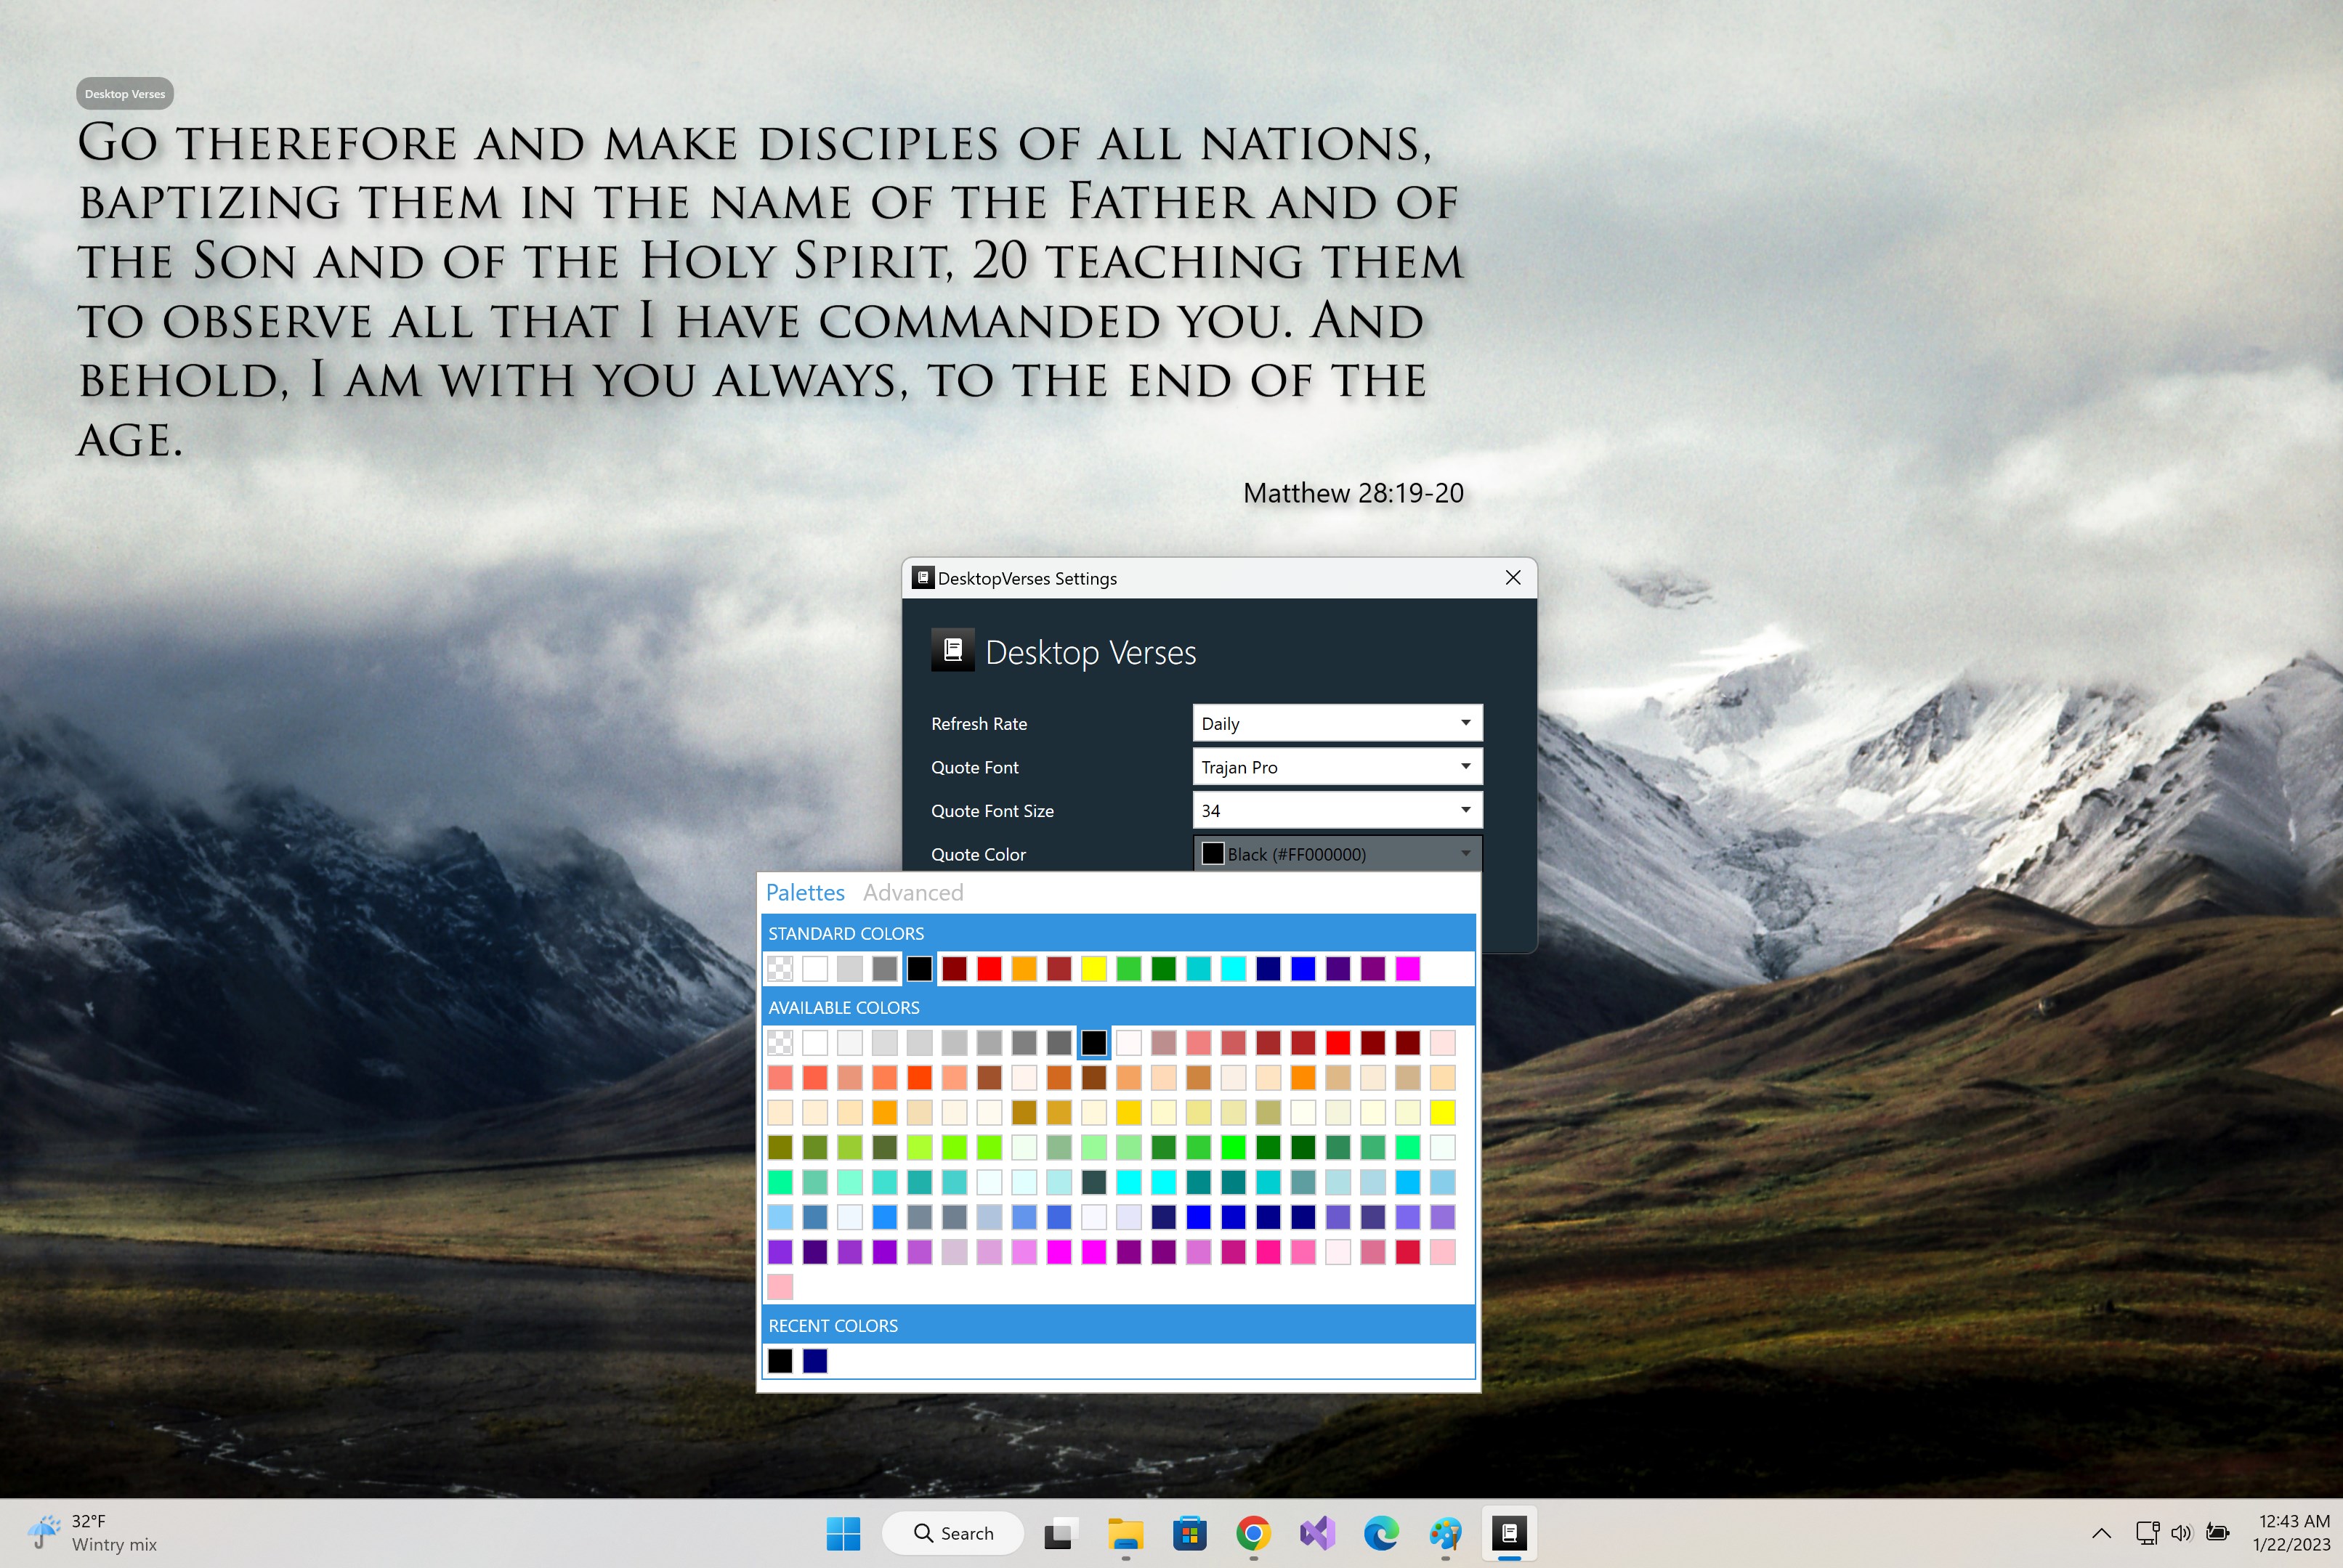The height and width of the screenshot is (1568, 2343).
Task: Select the red swatch under Standard Colors
Action: 989,968
